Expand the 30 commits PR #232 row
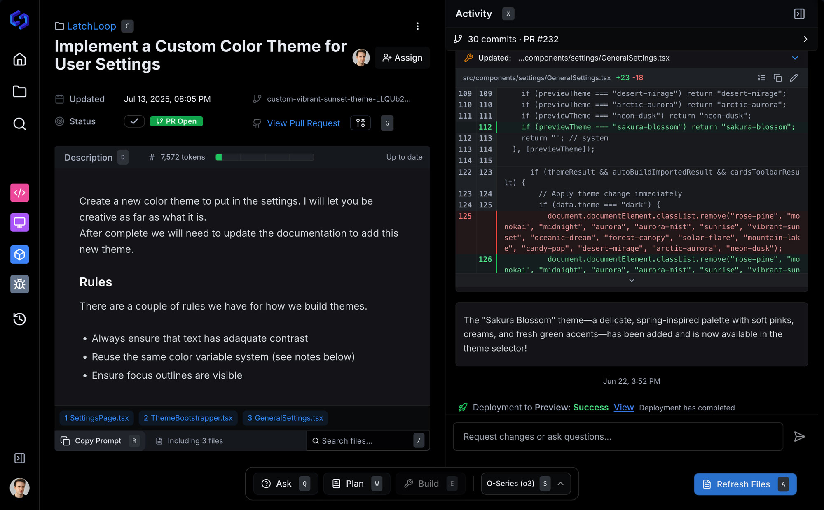Image resolution: width=824 pixels, height=510 pixels. pos(631,39)
